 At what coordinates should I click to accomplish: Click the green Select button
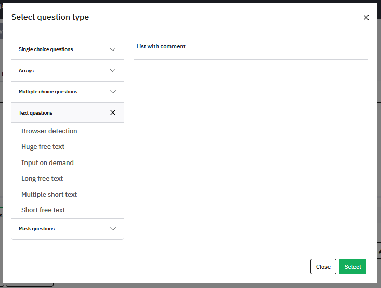click(x=352, y=267)
